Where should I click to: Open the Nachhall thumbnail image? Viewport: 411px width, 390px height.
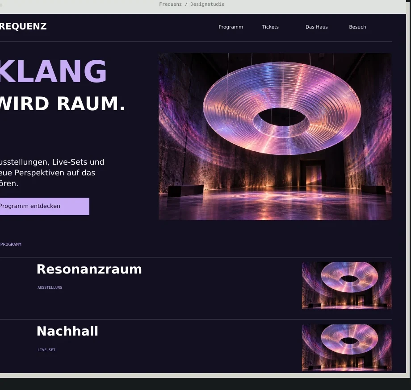(347, 348)
